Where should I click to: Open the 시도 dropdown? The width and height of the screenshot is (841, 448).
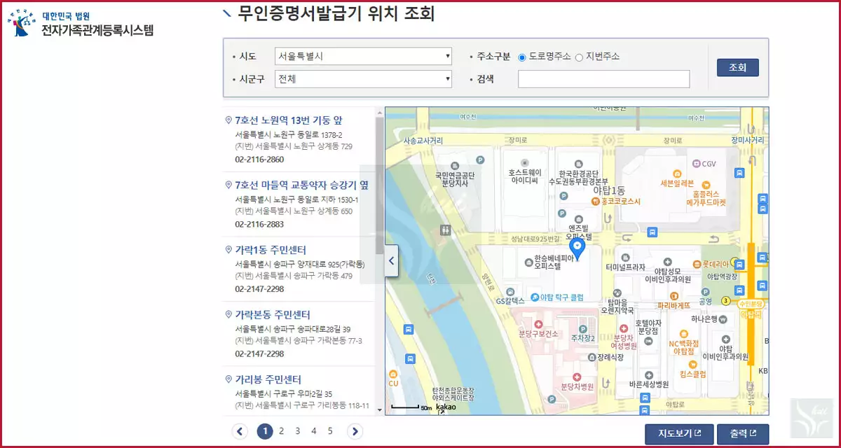[362, 56]
